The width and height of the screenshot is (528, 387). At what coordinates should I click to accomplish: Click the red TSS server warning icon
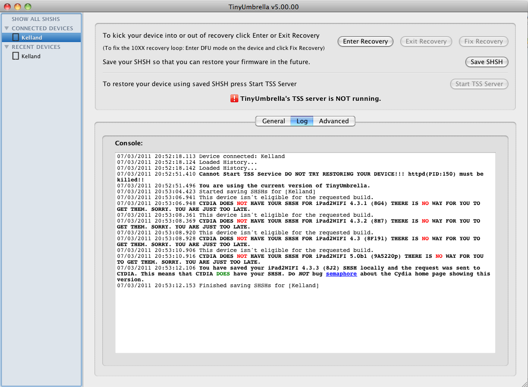click(234, 98)
